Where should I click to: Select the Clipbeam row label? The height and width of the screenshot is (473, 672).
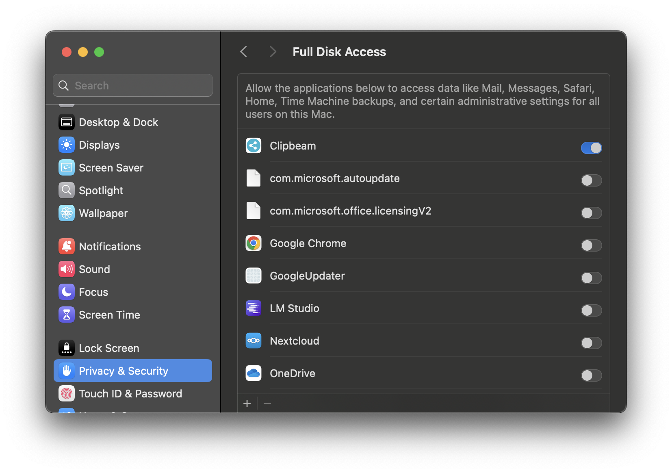pyautogui.click(x=293, y=146)
